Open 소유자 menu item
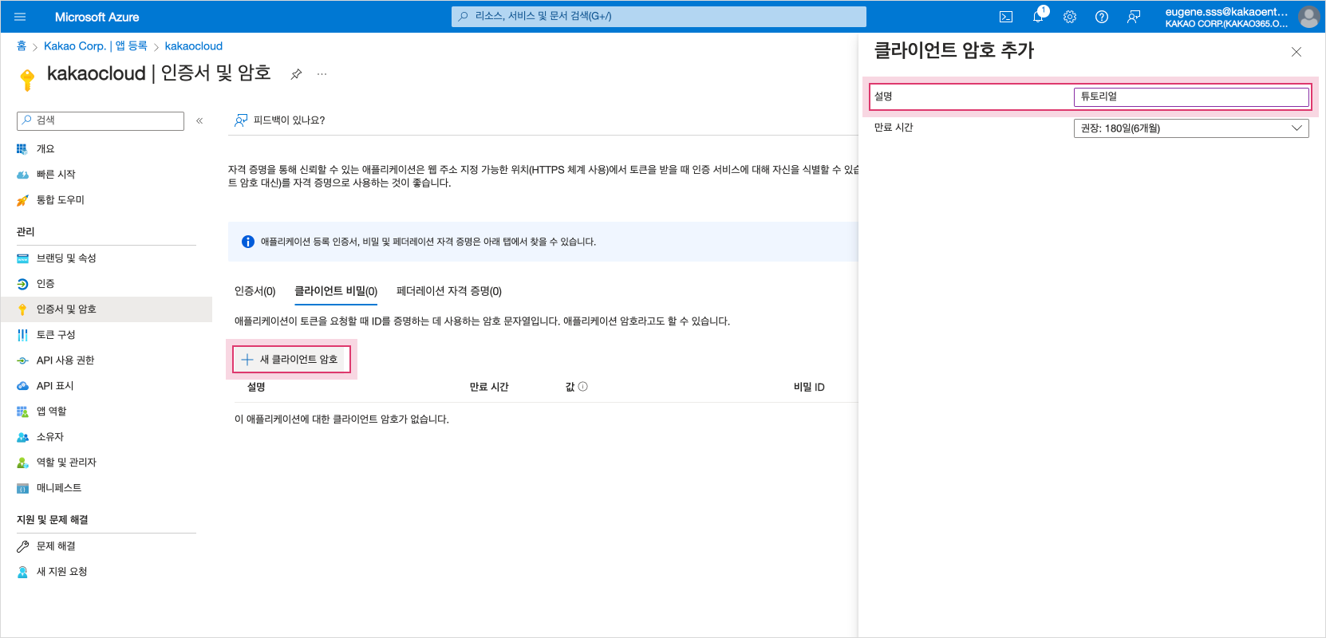The height and width of the screenshot is (638, 1326). point(106,437)
